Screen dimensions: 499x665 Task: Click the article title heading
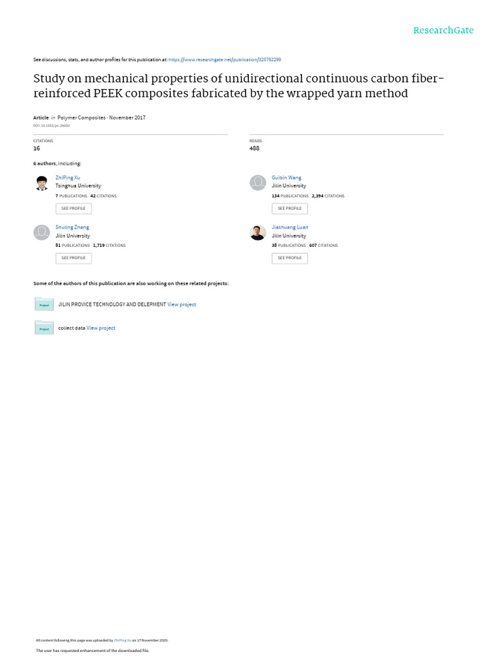pos(240,86)
